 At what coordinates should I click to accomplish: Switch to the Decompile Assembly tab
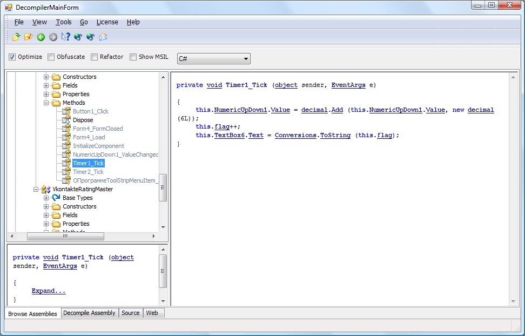coord(90,313)
